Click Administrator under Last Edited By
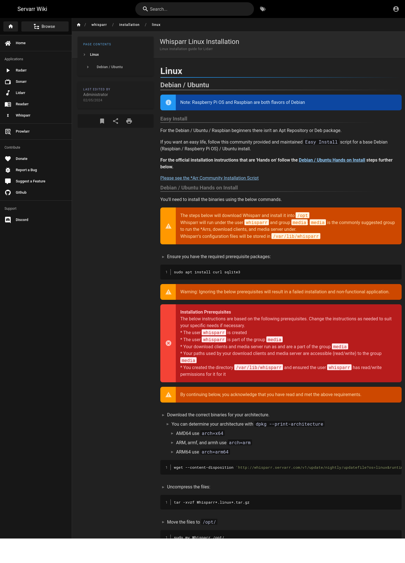This screenshot has height=563, width=405. point(96,95)
